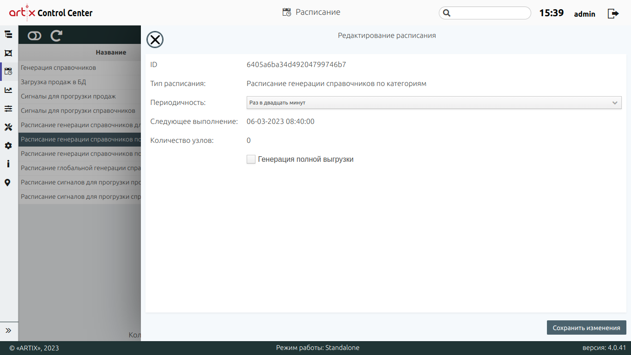
Task: Click the Название column header
Action: (111, 52)
